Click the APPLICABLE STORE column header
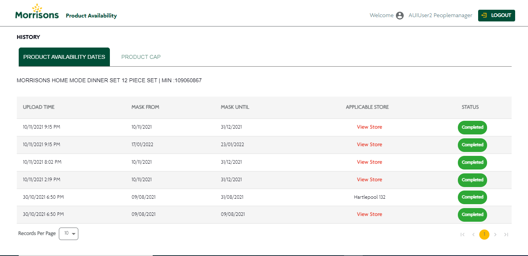 coord(367,107)
